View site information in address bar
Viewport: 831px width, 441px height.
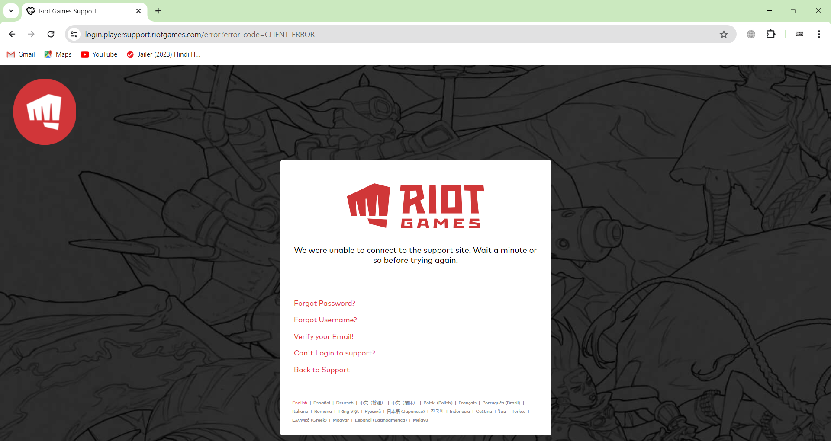[74, 34]
